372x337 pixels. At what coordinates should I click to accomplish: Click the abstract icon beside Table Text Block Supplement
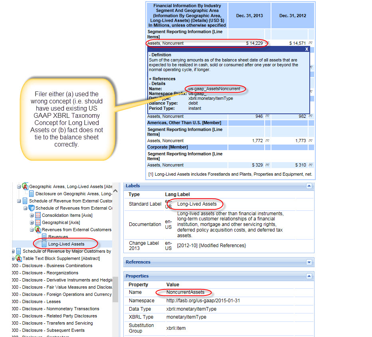point(18,258)
